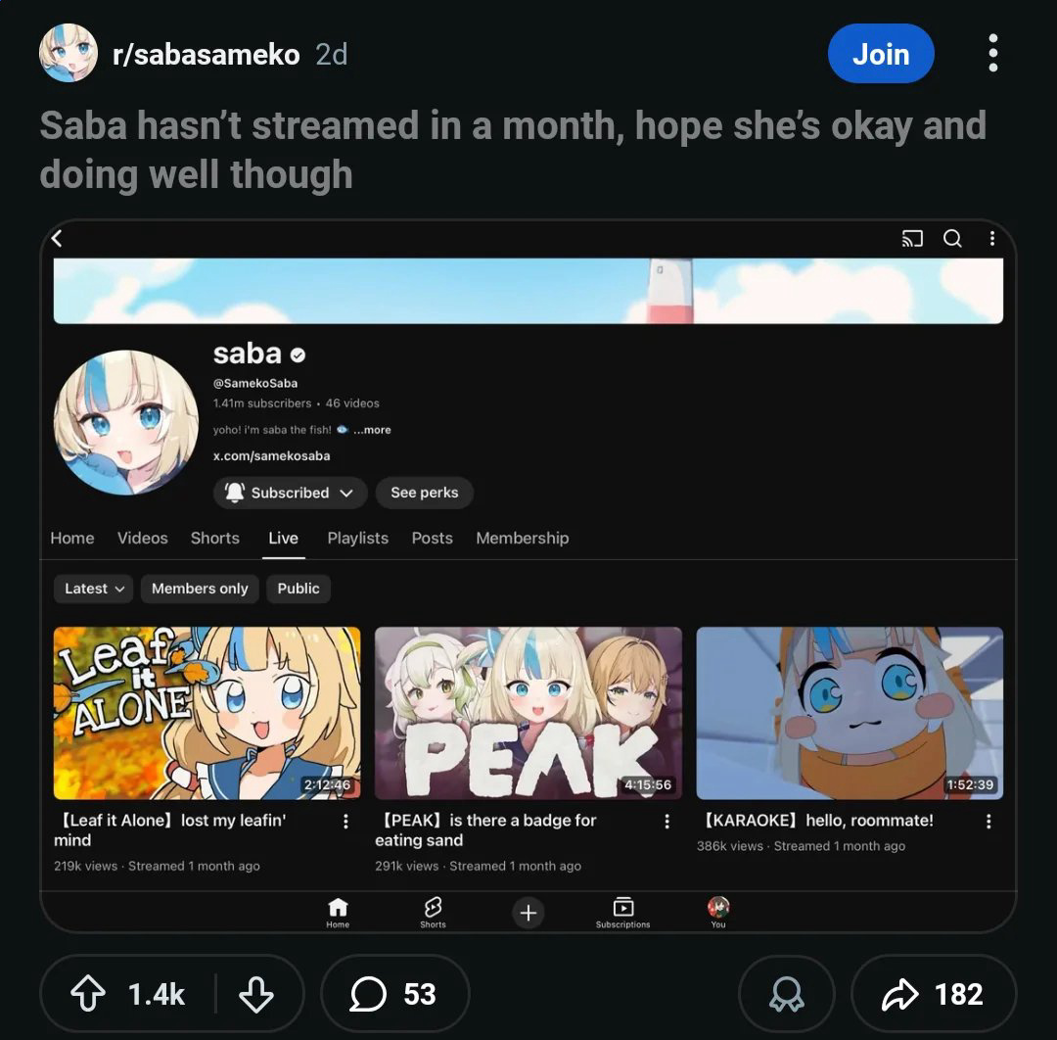The height and width of the screenshot is (1040, 1057).
Task: Upvote the Reddit post
Action: coord(88,994)
